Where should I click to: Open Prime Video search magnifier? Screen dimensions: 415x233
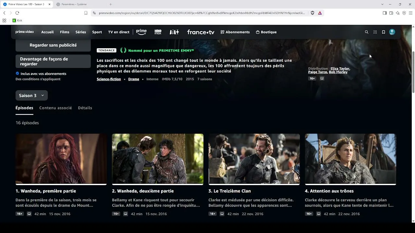[367, 32]
